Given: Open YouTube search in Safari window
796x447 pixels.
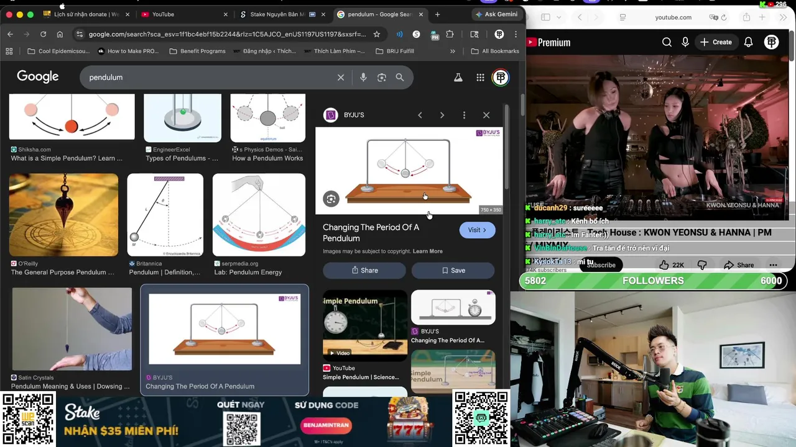Looking at the screenshot, I should (667, 42).
